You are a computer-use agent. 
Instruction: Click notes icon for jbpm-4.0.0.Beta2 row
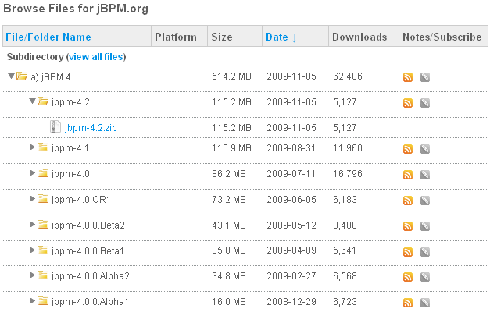[x=424, y=225]
